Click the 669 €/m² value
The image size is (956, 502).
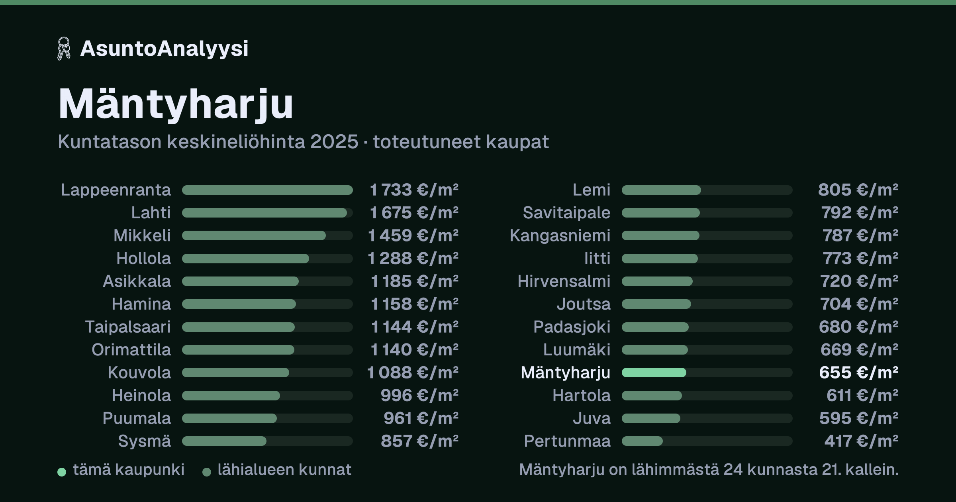click(x=860, y=350)
